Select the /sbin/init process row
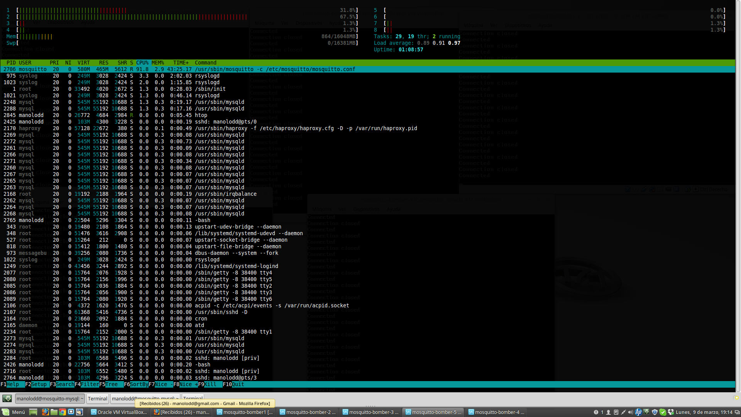Viewport: 741px width, 417px height. click(367, 89)
